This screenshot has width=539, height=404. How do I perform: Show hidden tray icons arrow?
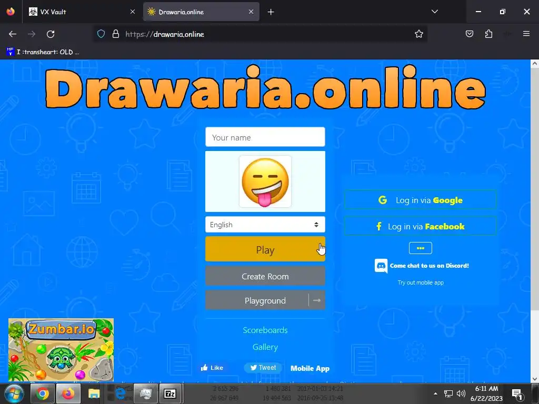[435, 393]
